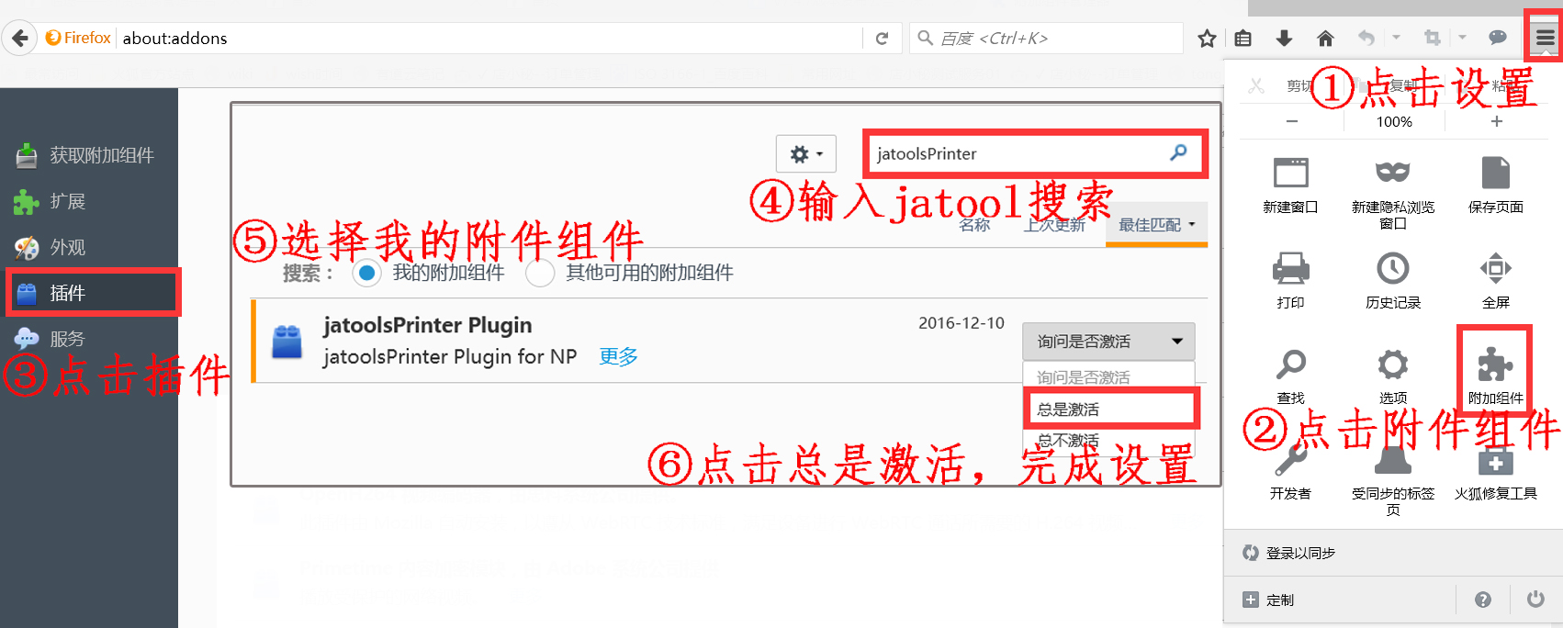
Task: Click the 更多 link for jatoolsPrinter
Action: 618,356
